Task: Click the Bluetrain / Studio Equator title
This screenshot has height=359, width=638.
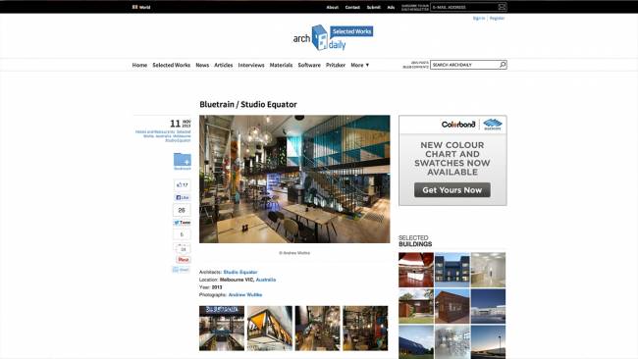Action: [x=248, y=105]
